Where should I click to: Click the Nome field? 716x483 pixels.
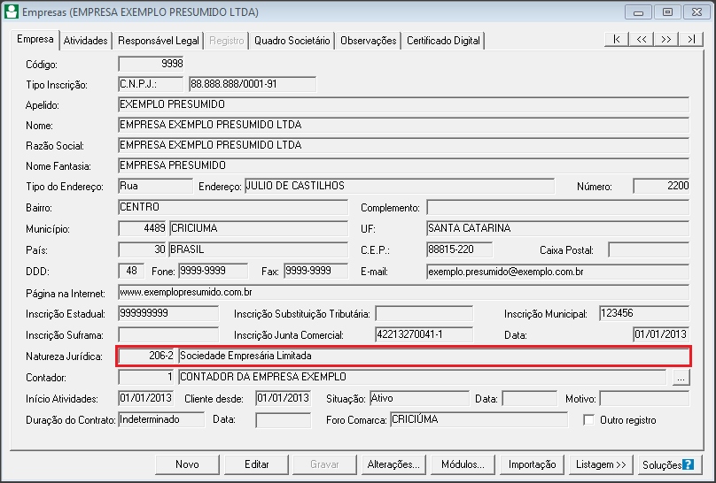[x=403, y=125]
